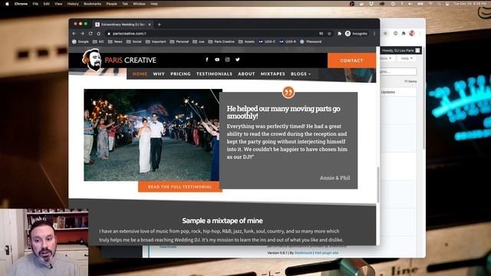Image resolution: width=491 pixels, height=276 pixels.
Task: Select TESTIMONIALS in the site navigation
Action: 214,74
